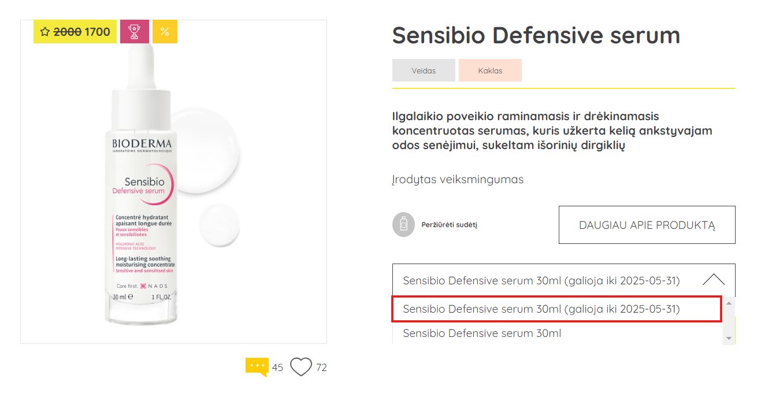Click the selected variant combo box field

click(563, 280)
